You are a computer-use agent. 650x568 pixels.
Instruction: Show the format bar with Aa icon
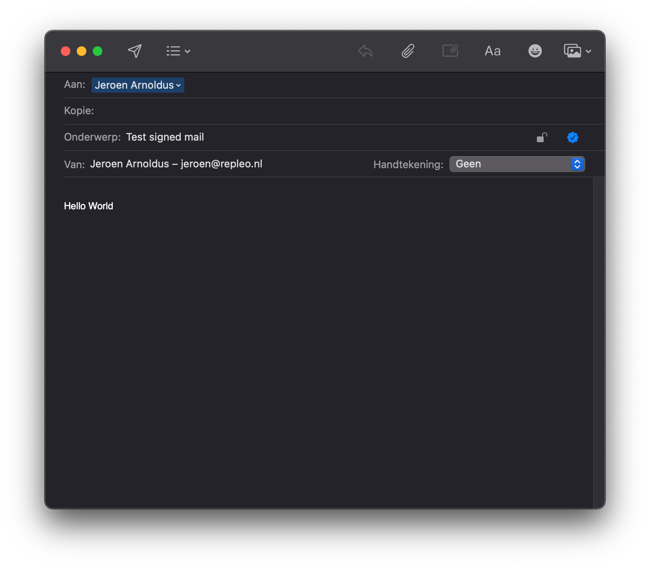pyautogui.click(x=492, y=51)
